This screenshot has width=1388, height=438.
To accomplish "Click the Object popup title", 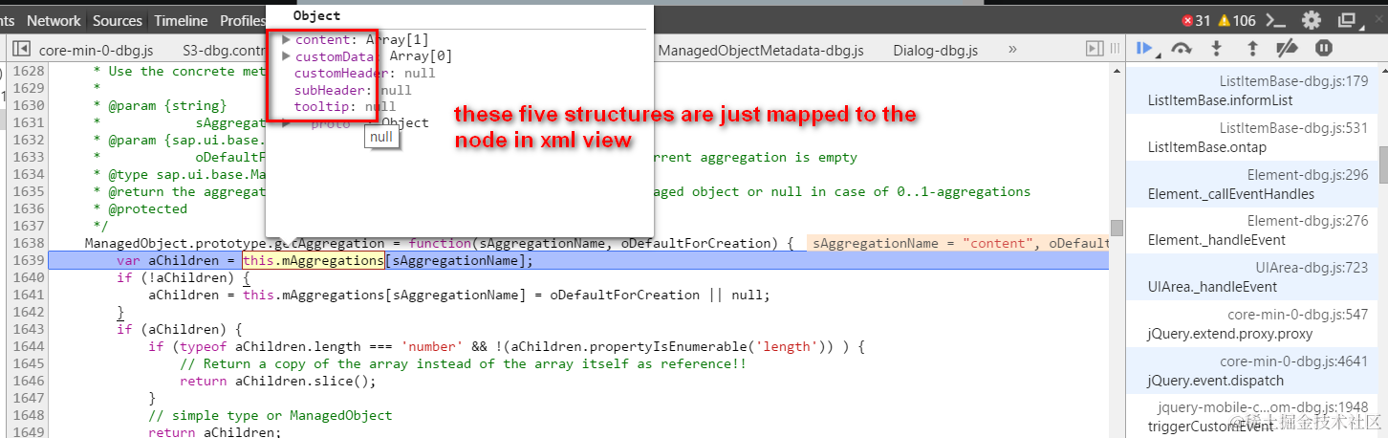I will coord(315,15).
